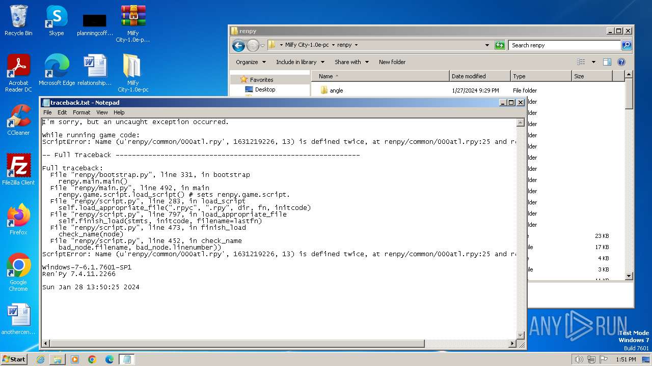The image size is (652, 366).
Task: Go forward in the renpy Explorer window
Action: click(x=253, y=45)
